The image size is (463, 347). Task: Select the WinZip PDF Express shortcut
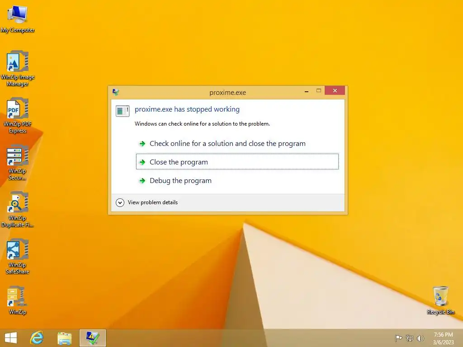coord(18,115)
